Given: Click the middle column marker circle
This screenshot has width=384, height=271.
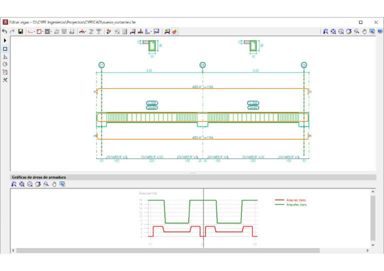Looking at the screenshot, I should pos(202,65).
